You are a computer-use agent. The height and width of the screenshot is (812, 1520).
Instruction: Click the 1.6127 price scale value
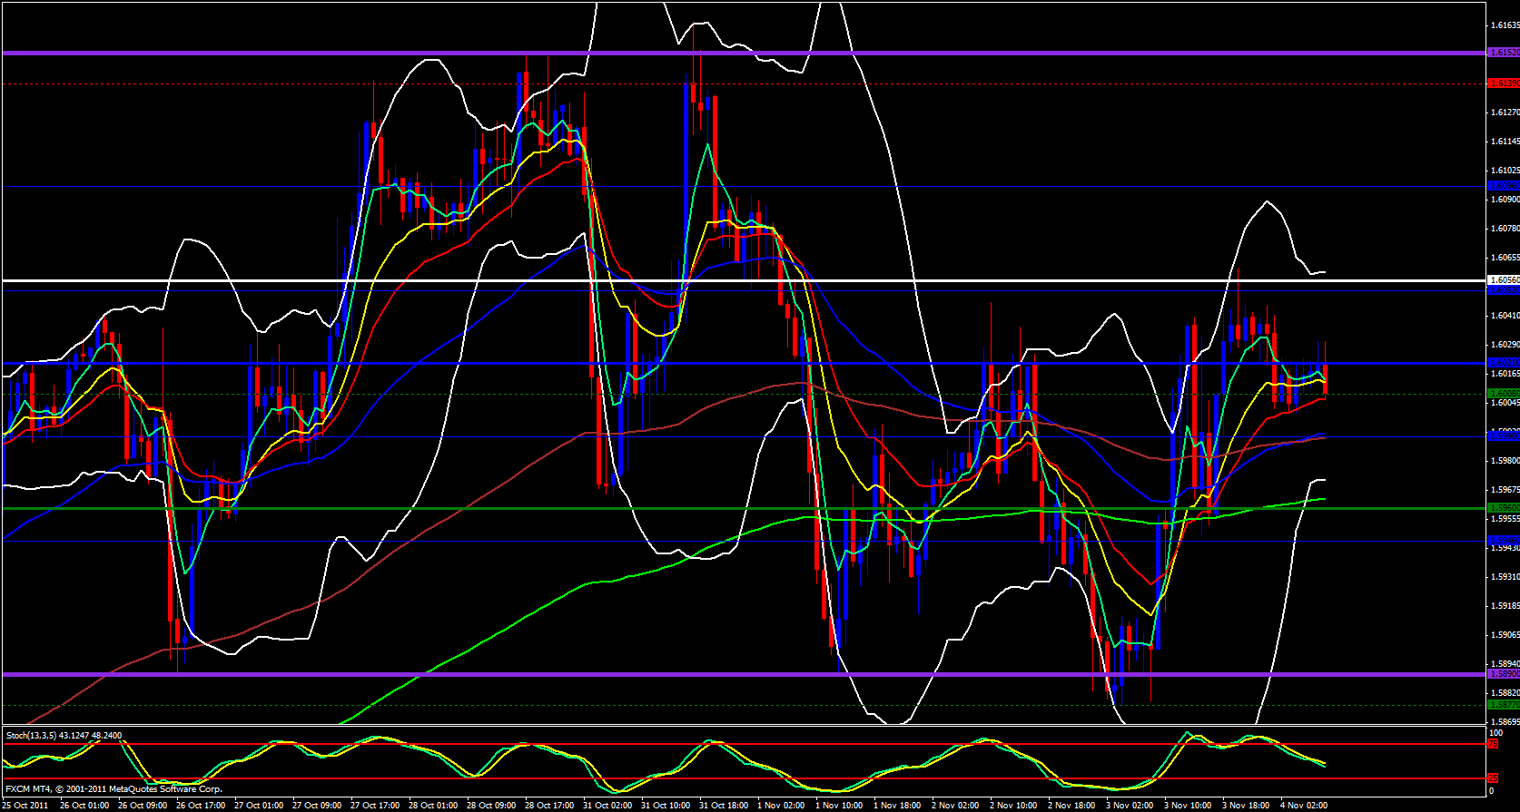1505,113
